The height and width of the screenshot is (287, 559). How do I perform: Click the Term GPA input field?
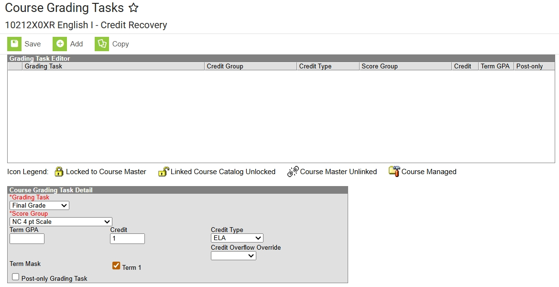pos(27,239)
